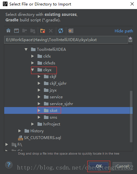Open recent path history icon beside path field
The height and width of the screenshot is (174, 137).
tap(130, 39)
